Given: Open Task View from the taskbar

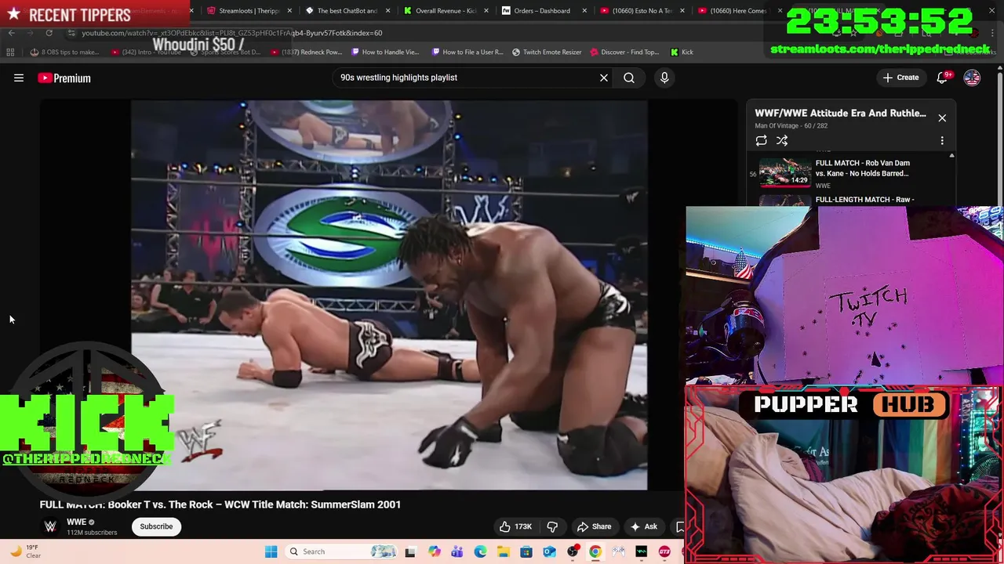Looking at the screenshot, I should tap(409, 551).
